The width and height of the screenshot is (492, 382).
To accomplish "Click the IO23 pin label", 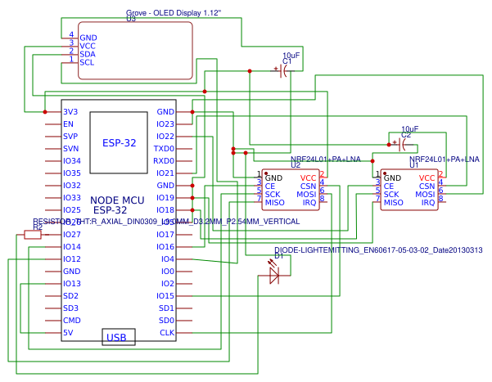I will click(165, 124).
